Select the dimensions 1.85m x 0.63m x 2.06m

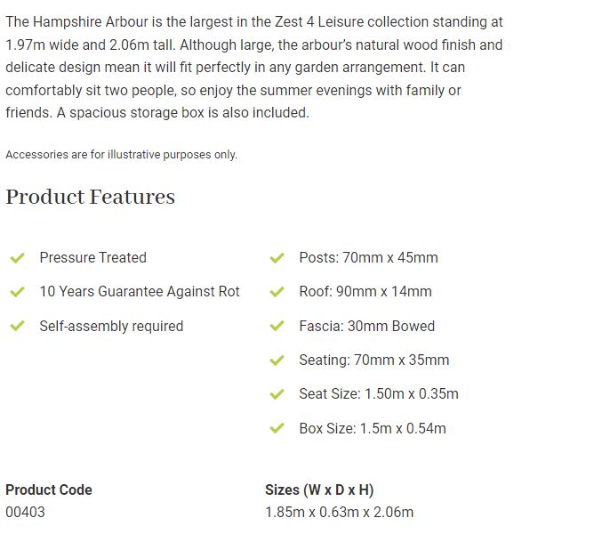[x=340, y=512]
